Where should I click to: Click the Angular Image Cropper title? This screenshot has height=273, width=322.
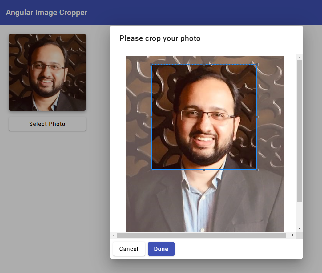pos(46,13)
